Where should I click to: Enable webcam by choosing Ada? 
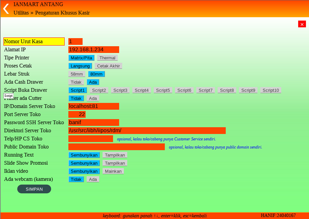(x=93, y=179)
